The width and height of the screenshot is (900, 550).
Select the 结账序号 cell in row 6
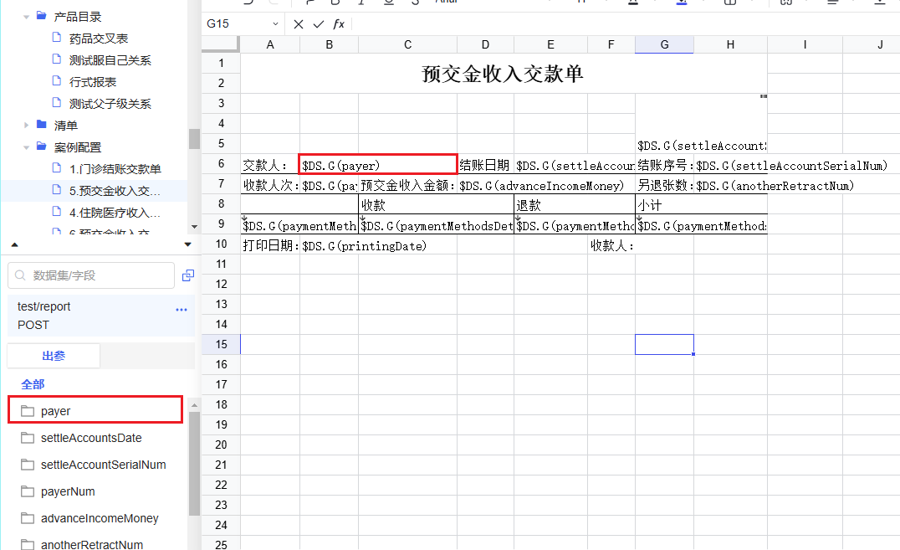pyautogui.click(x=664, y=164)
